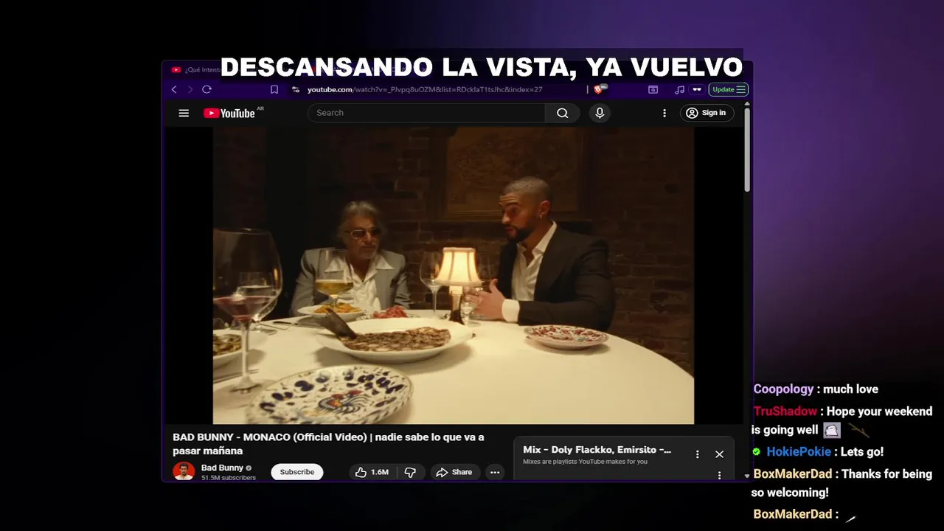
Task: Click HokiePokie chat username
Action: click(799, 451)
